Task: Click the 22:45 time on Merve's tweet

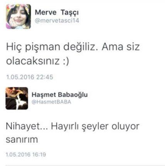Action: click(45, 77)
